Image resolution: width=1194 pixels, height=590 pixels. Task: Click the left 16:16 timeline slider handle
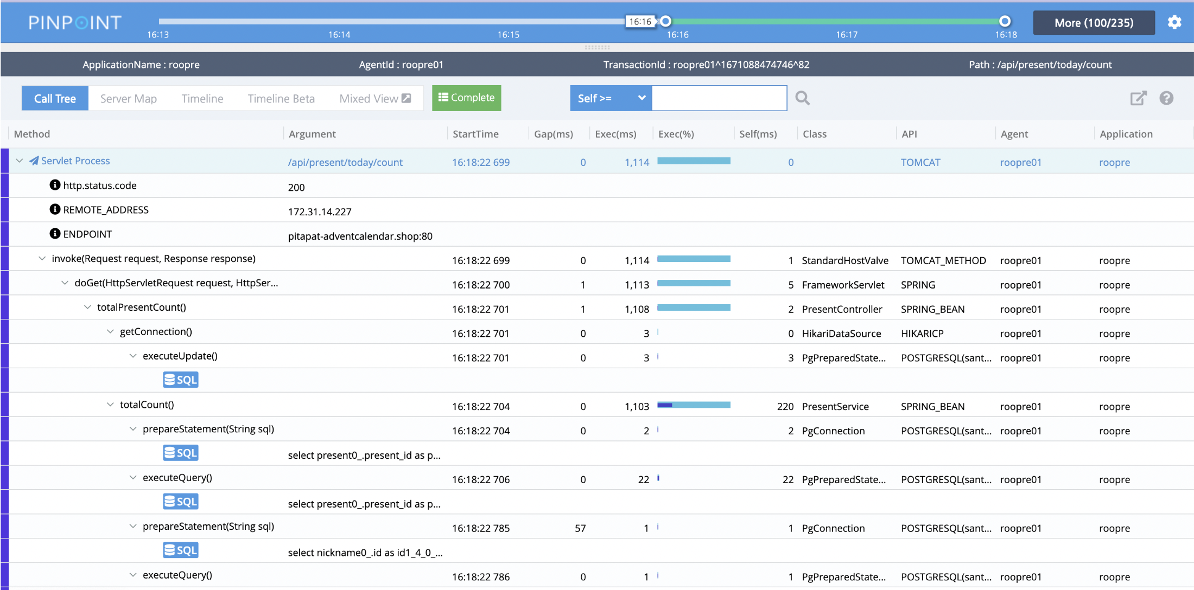pyautogui.click(x=665, y=21)
